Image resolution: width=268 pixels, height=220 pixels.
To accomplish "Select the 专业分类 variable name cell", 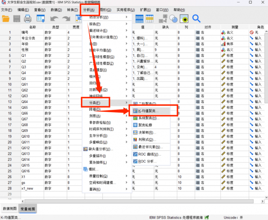I will [x=32, y=38].
